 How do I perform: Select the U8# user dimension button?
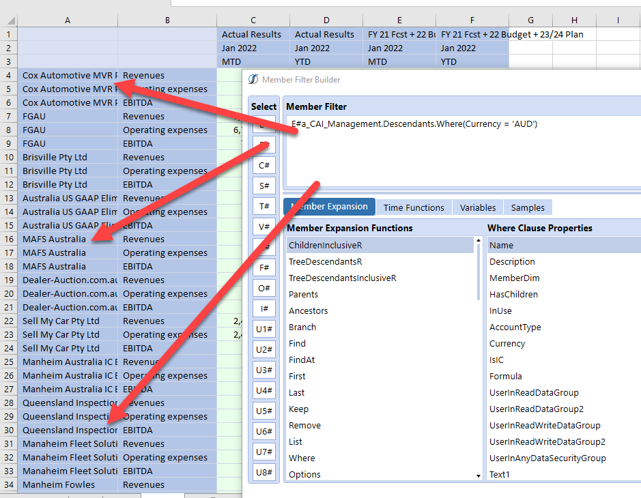point(263,471)
